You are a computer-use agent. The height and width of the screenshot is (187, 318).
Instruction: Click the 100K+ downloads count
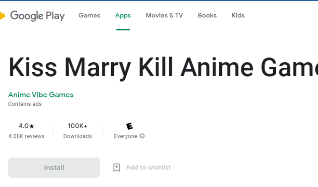coord(77,126)
